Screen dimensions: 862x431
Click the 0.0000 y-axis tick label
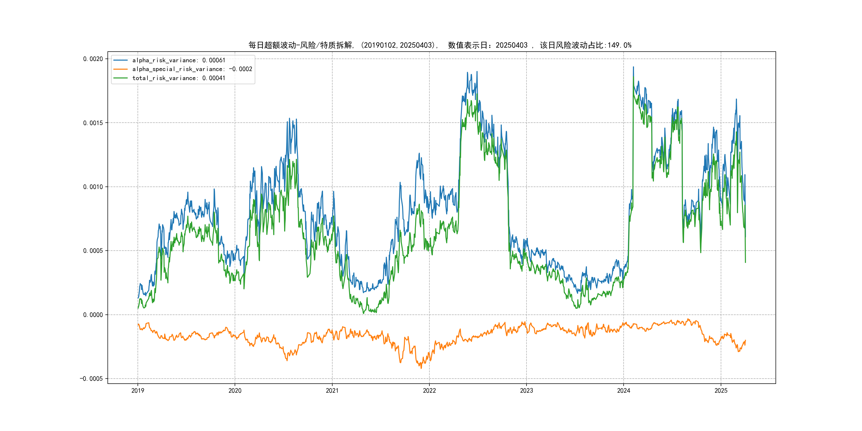point(93,314)
